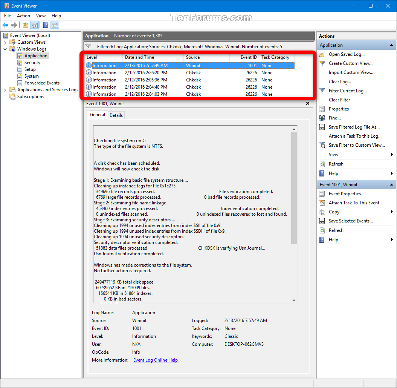Switch to the Details tab
The height and width of the screenshot is (388, 397).
(116, 115)
